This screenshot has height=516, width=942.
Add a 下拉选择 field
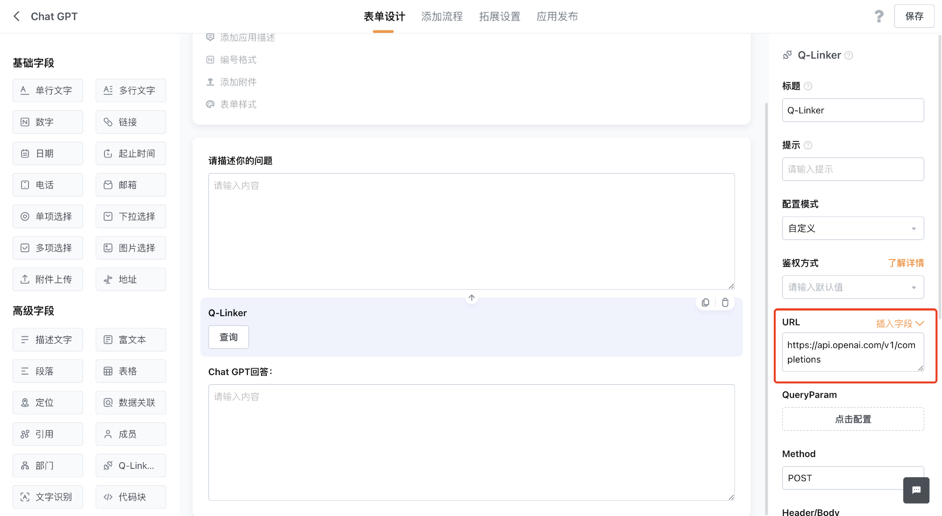pos(131,216)
